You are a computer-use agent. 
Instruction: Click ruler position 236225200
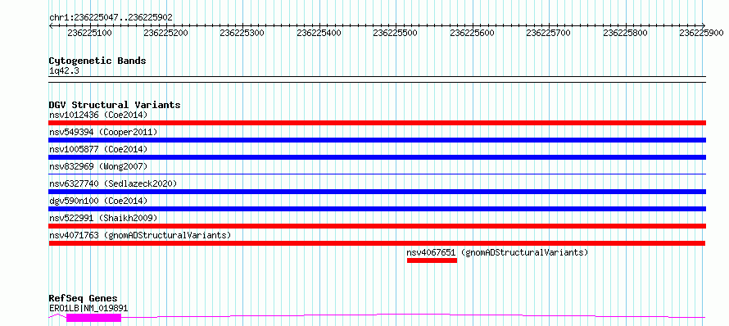(x=166, y=33)
